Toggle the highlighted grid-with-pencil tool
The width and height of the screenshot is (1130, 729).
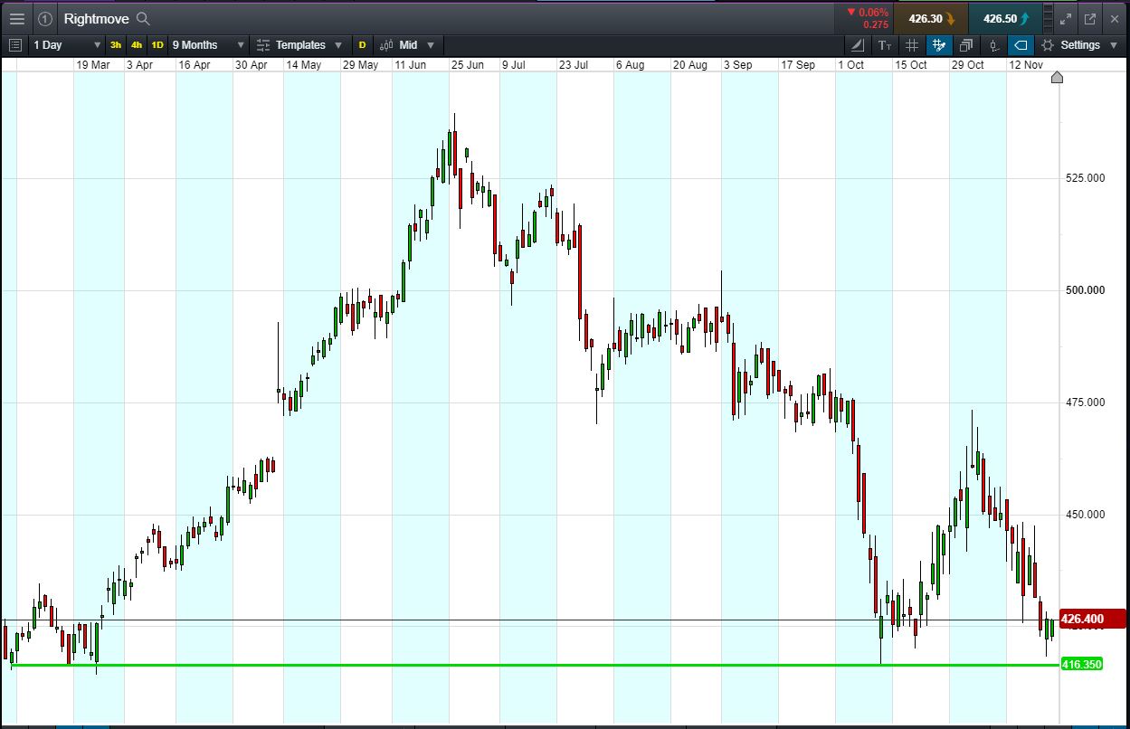tap(939, 44)
